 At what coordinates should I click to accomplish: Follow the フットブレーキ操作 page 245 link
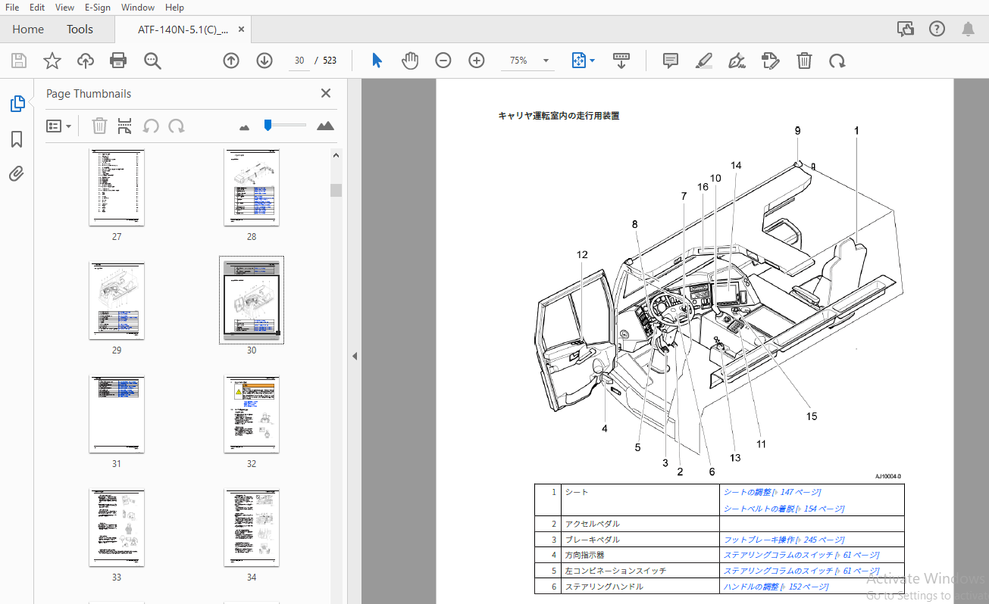click(x=784, y=540)
